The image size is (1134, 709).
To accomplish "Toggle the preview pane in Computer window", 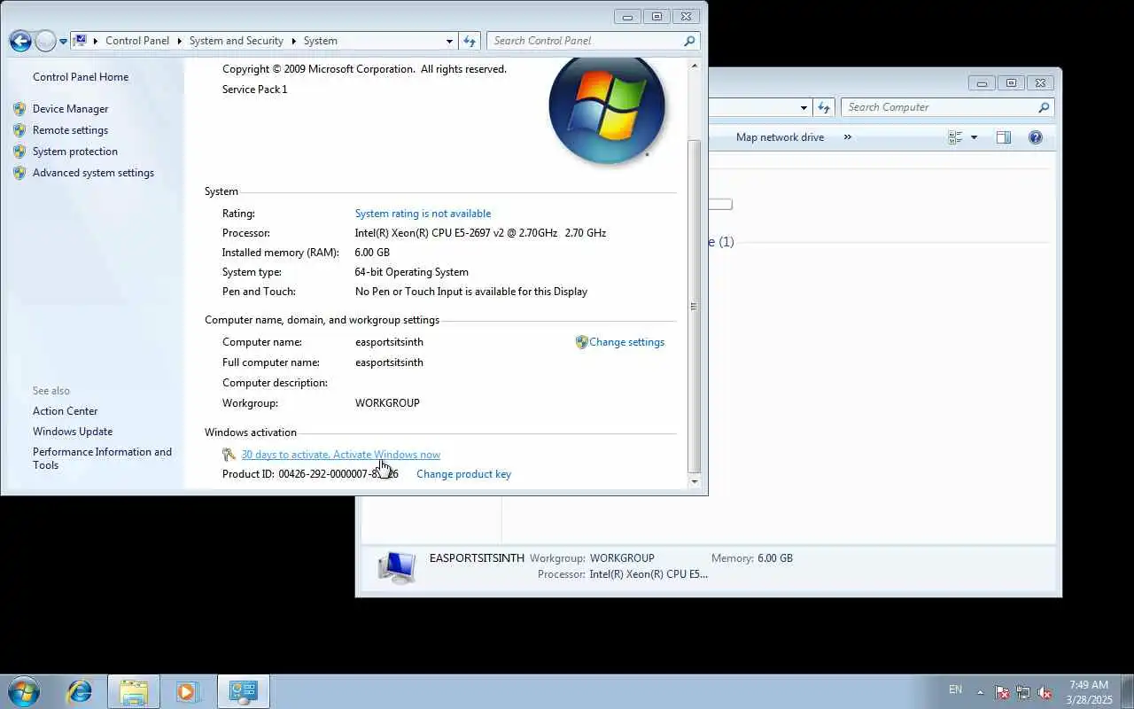I will pos(1003,137).
